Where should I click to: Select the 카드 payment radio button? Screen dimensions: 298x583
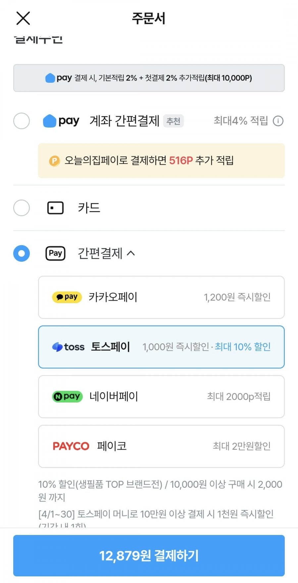[22, 208]
